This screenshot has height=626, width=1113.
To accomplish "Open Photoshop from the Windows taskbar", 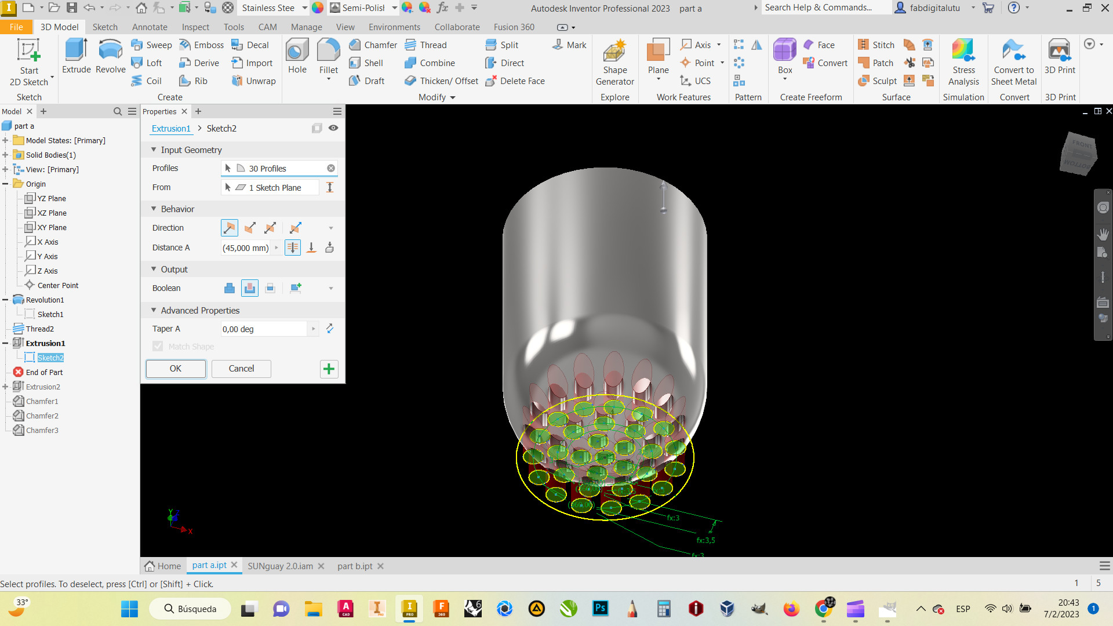I will (600, 609).
